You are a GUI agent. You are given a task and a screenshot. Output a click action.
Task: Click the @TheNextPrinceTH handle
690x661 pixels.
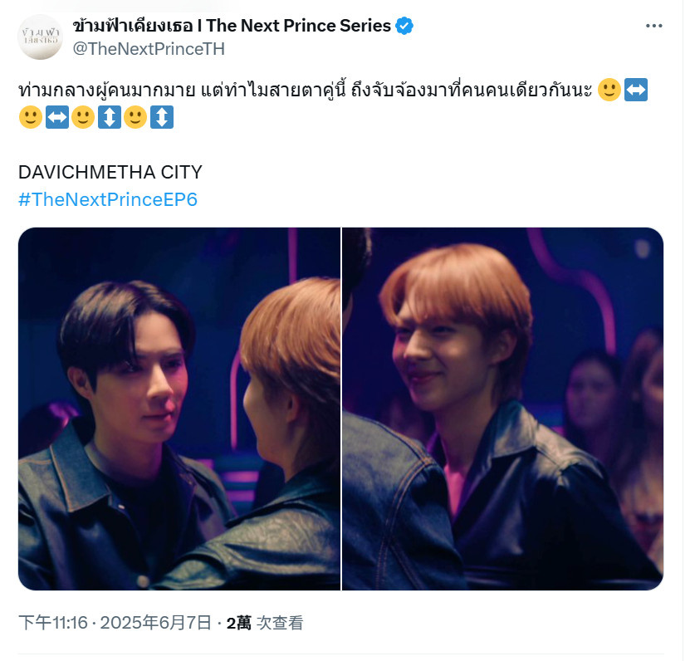pos(149,49)
